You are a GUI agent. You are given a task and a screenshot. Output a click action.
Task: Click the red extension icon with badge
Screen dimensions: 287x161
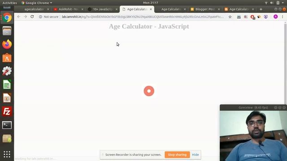point(252,17)
